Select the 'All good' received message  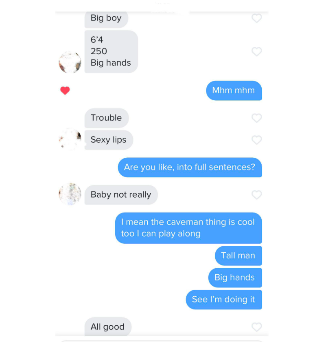(x=108, y=327)
